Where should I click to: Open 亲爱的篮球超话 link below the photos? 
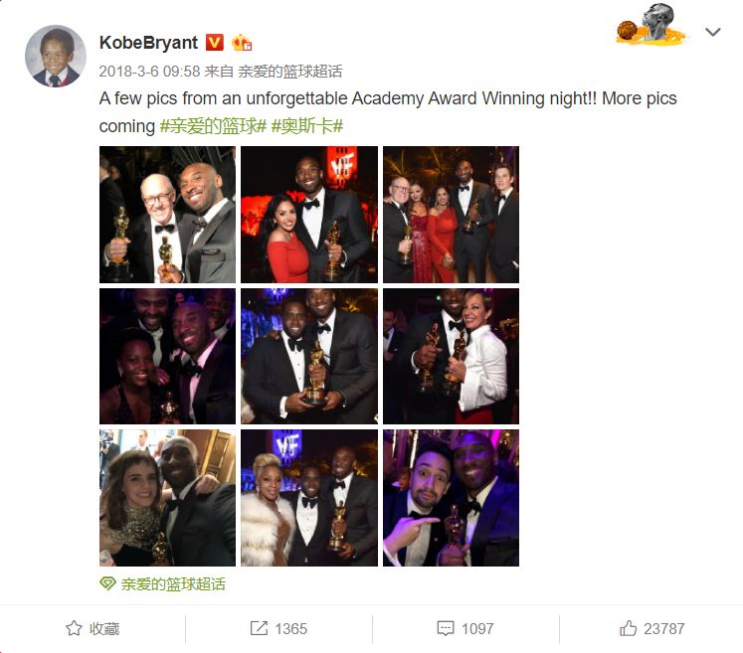[173, 583]
